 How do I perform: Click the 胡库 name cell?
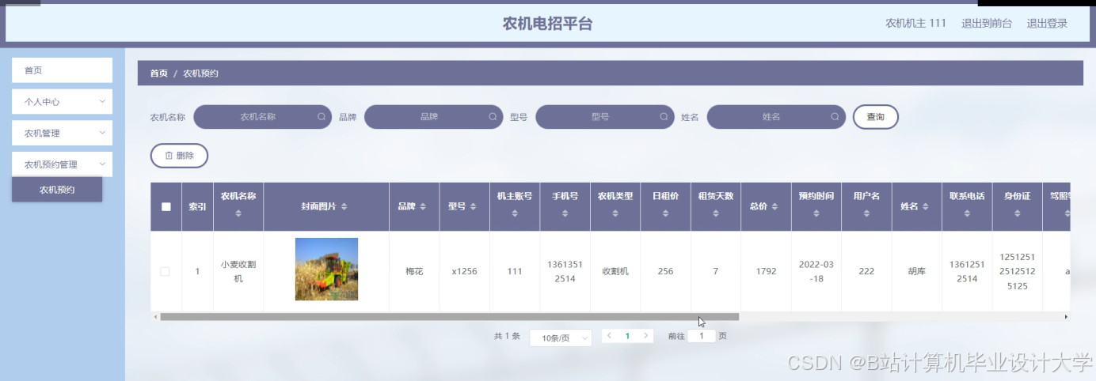click(916, 271)
